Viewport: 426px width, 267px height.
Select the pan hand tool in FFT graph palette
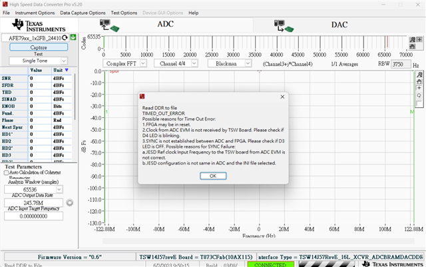(419, 81)
